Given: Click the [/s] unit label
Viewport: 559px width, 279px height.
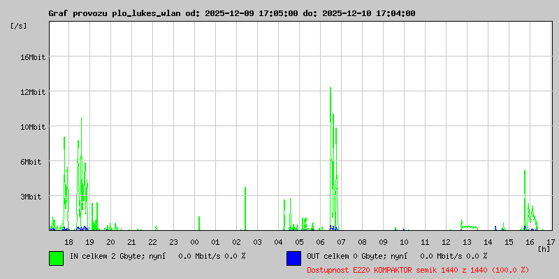Looking at the screenshot, I should (x=19, y=26).
